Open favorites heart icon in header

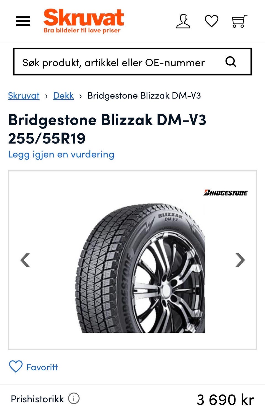coord(212,21)
